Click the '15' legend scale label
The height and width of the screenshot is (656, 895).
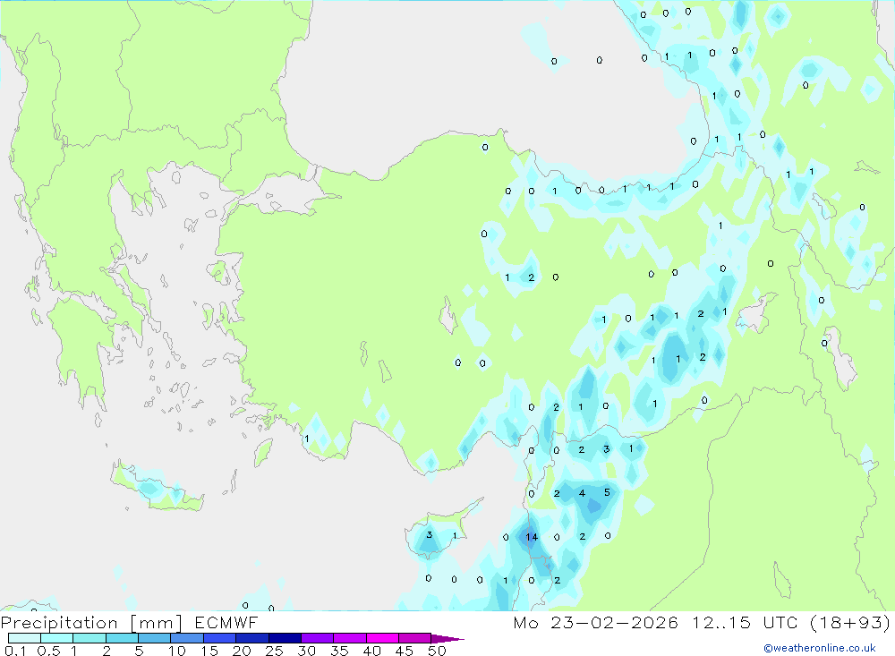[x=209, y=651]
